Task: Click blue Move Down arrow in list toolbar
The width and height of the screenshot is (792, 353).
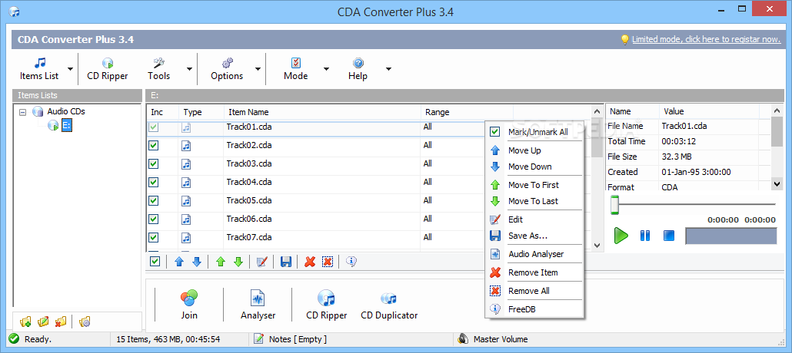Action: point(197,261)
